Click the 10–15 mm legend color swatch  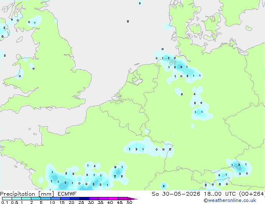(x=56, y=199)
